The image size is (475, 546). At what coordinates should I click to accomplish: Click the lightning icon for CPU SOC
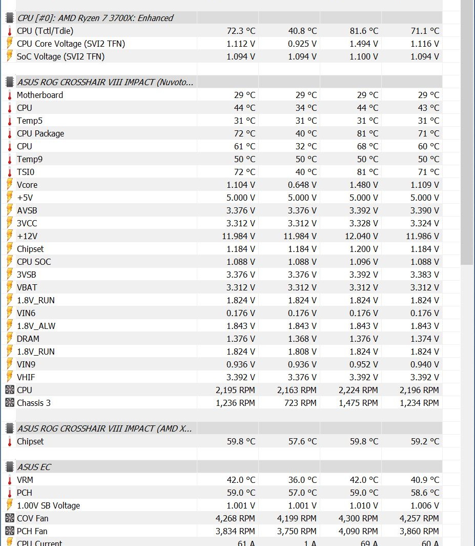(10, 262)
